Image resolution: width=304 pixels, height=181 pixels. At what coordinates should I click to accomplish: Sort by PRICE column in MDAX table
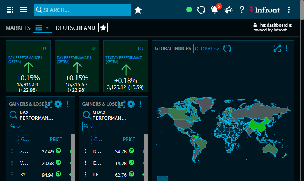(129, 139)
